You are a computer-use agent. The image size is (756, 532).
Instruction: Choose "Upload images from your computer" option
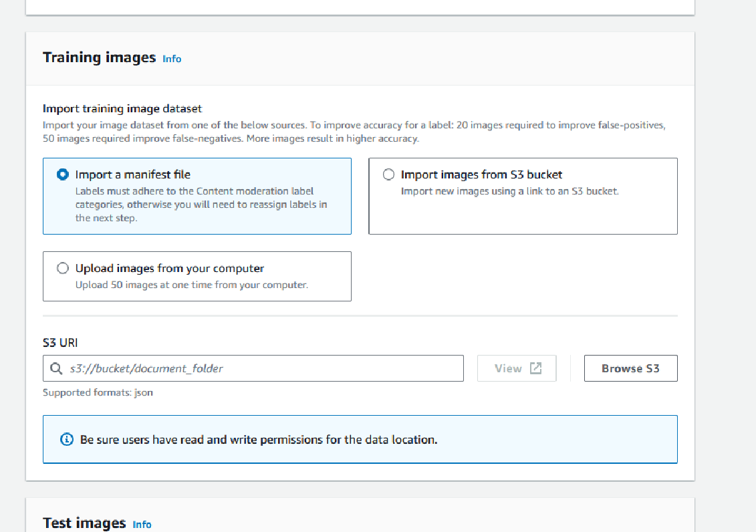tap(62, 268)
